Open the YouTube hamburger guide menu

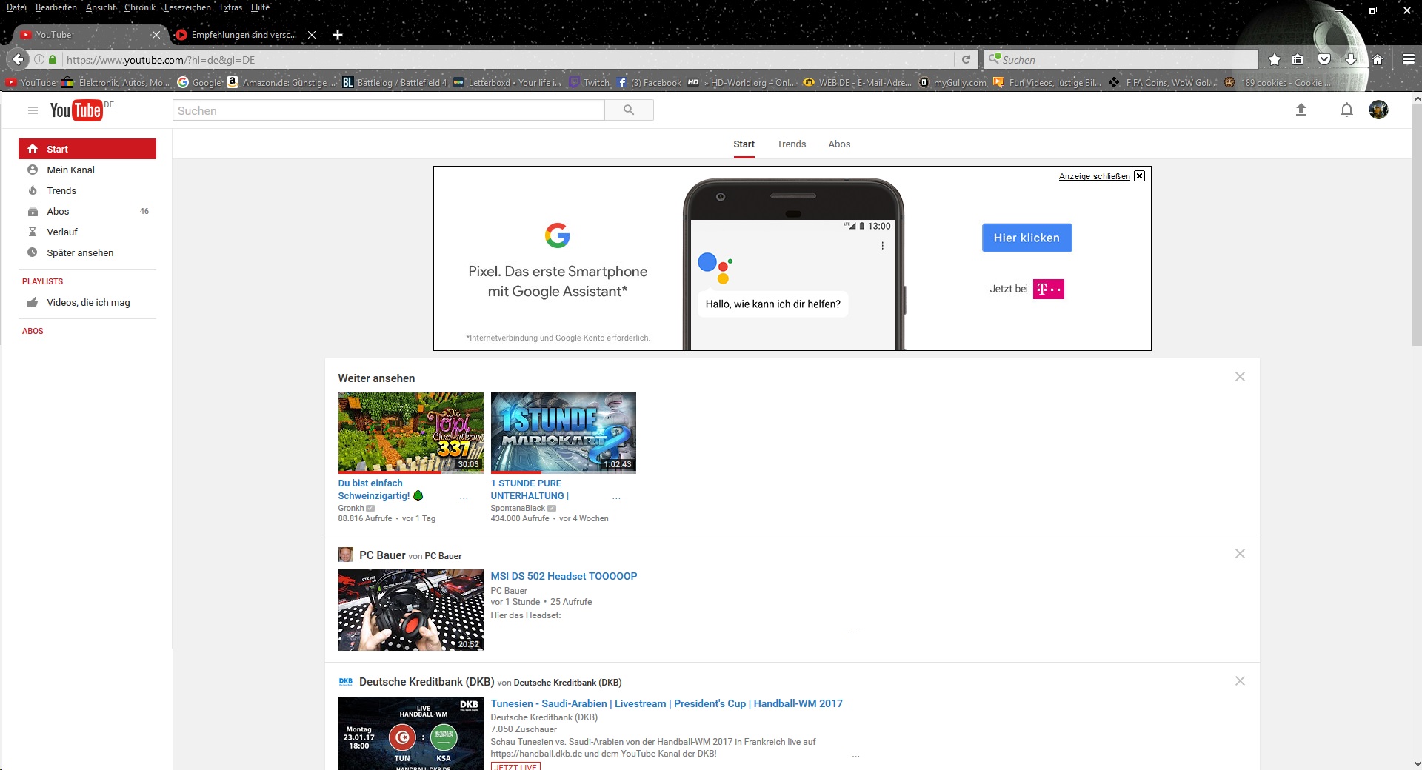(x=33, y=110)
